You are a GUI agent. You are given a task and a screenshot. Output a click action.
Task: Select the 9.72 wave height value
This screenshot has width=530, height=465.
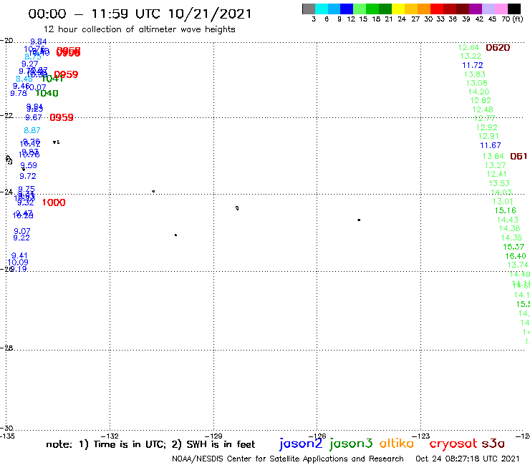point(28,176)
